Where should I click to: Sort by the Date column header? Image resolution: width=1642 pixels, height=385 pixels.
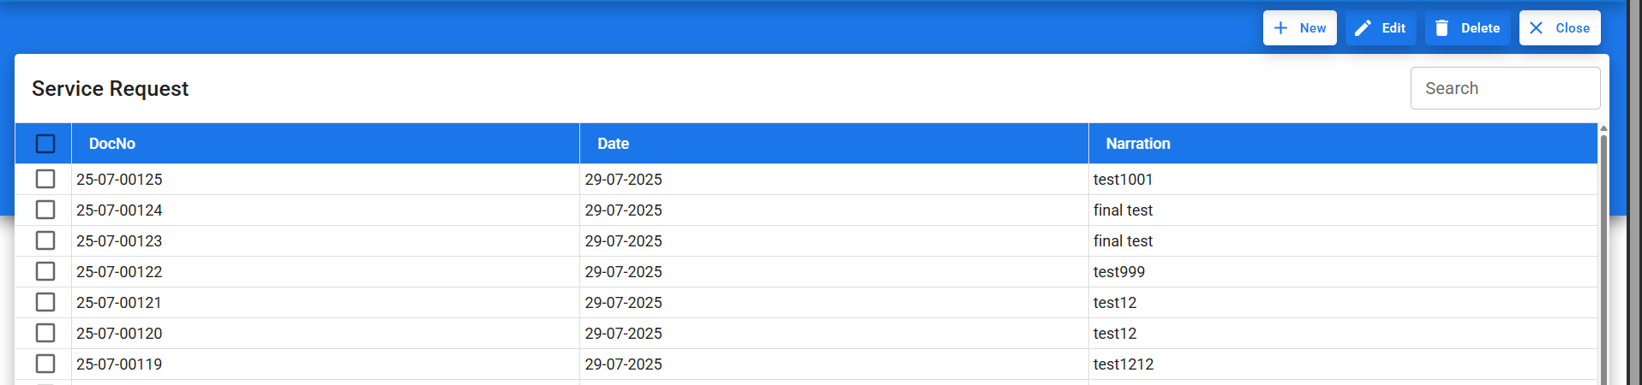click(x=614, y=144)
